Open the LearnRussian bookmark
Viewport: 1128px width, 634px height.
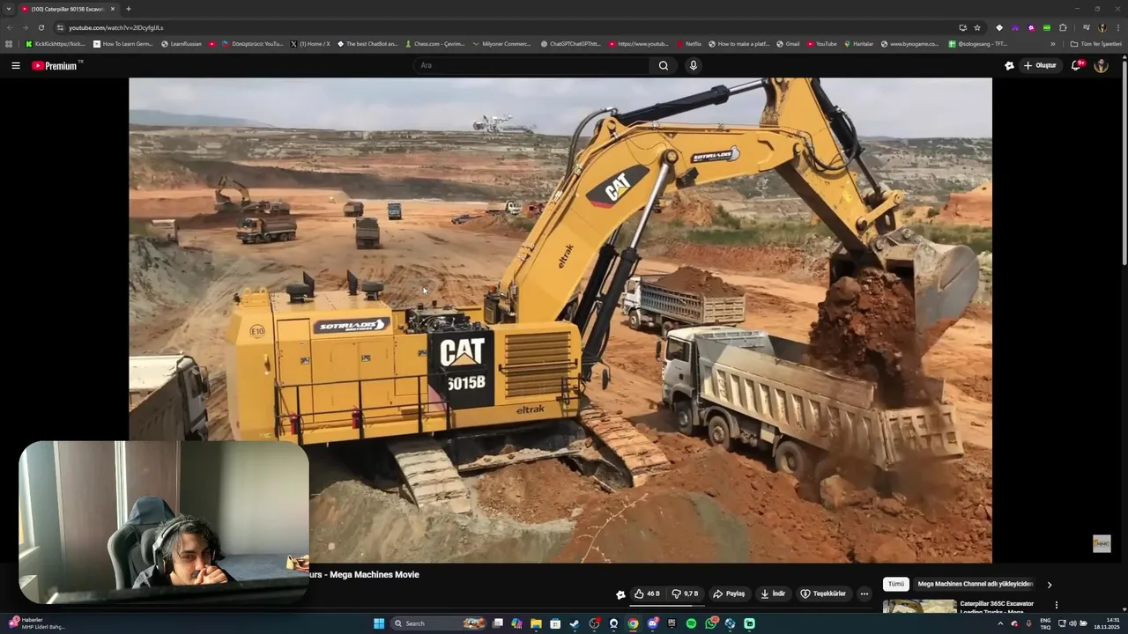pos(182,43)
